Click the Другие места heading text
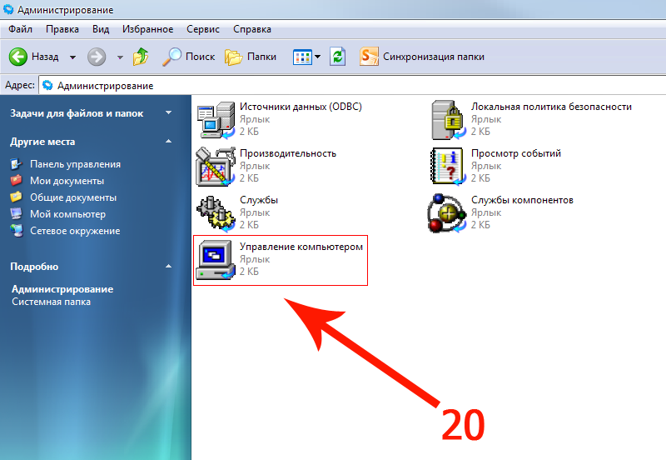This screenshot has height=460, width=666. click(42, 142)
